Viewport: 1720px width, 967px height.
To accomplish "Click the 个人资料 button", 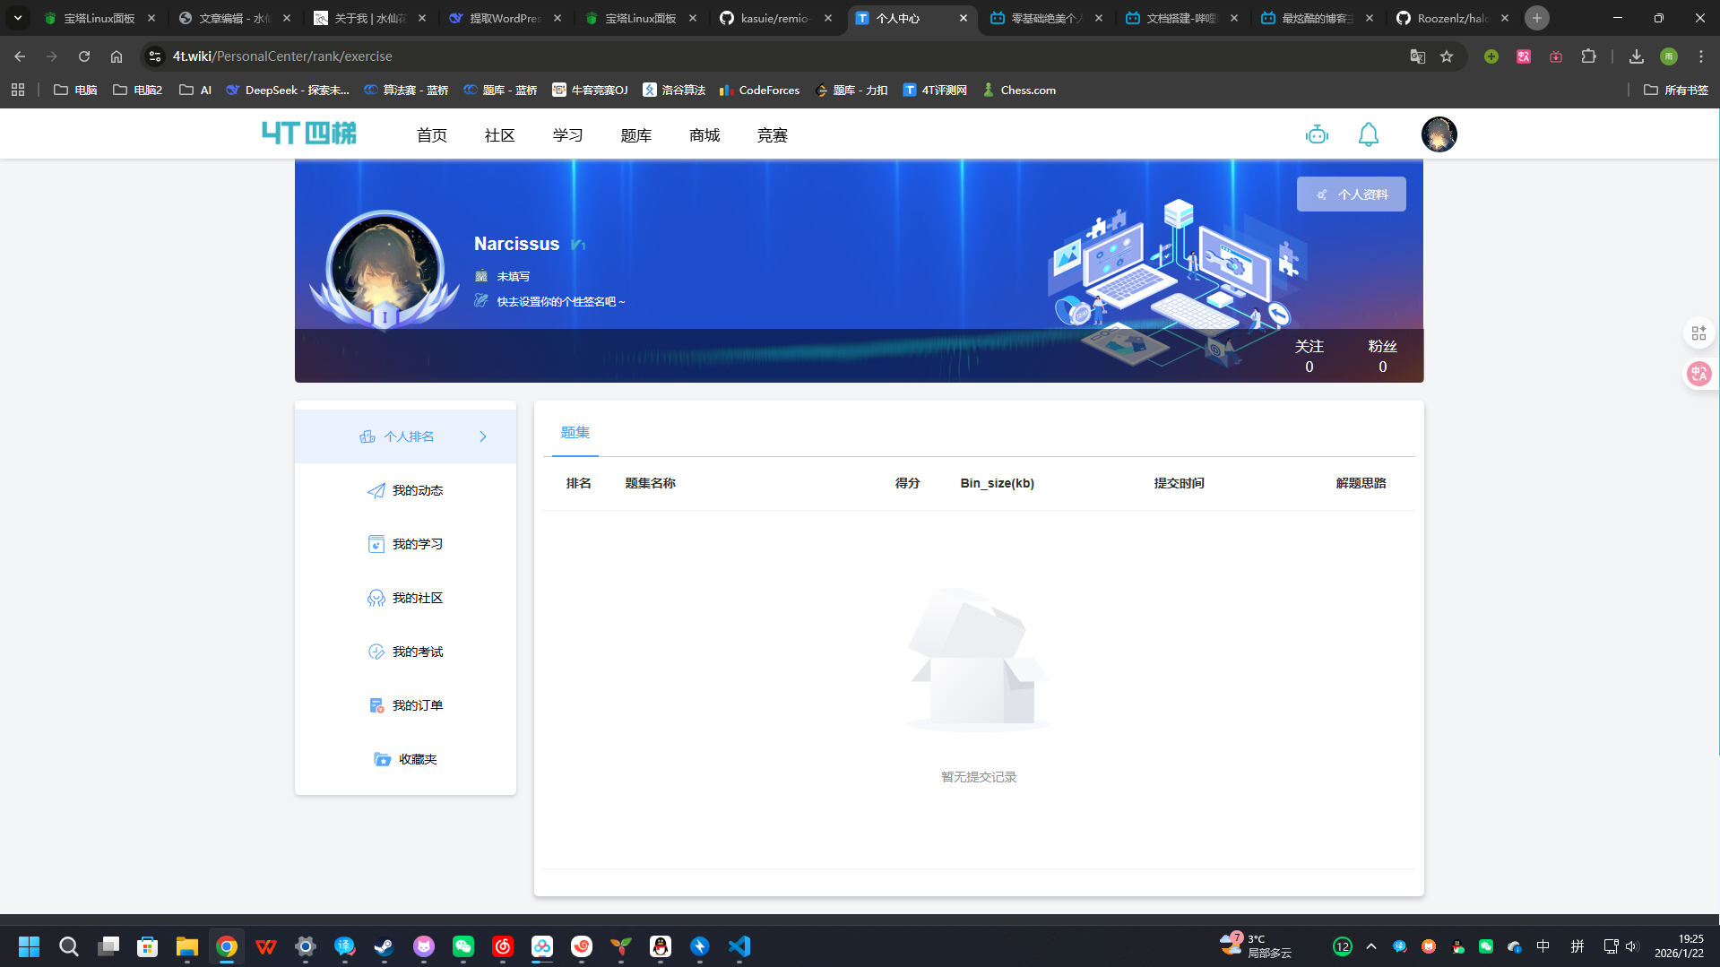I will point(1351,194).
